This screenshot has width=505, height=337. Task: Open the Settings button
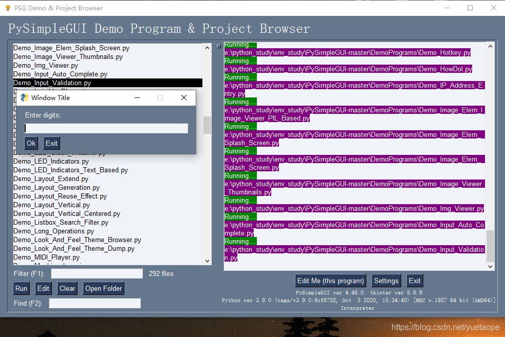point(386,281)
